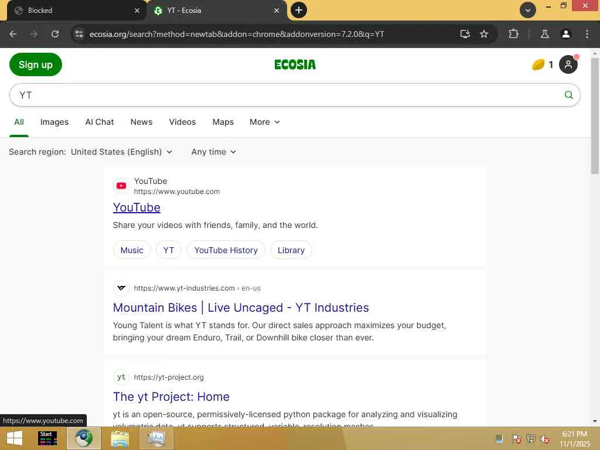
Task: Open the tab search dropdown arrow
Action: coord(528,10)
